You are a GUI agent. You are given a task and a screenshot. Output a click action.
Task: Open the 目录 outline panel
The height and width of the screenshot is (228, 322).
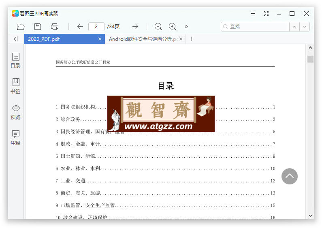click(x=16, y=61)
